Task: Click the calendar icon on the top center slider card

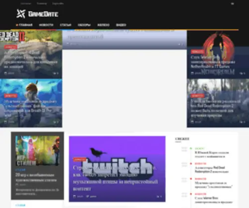Action: click(68, 44)
